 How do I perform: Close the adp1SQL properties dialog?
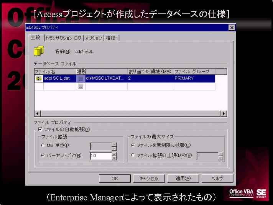pyautogui.click(x=232, y=28)
